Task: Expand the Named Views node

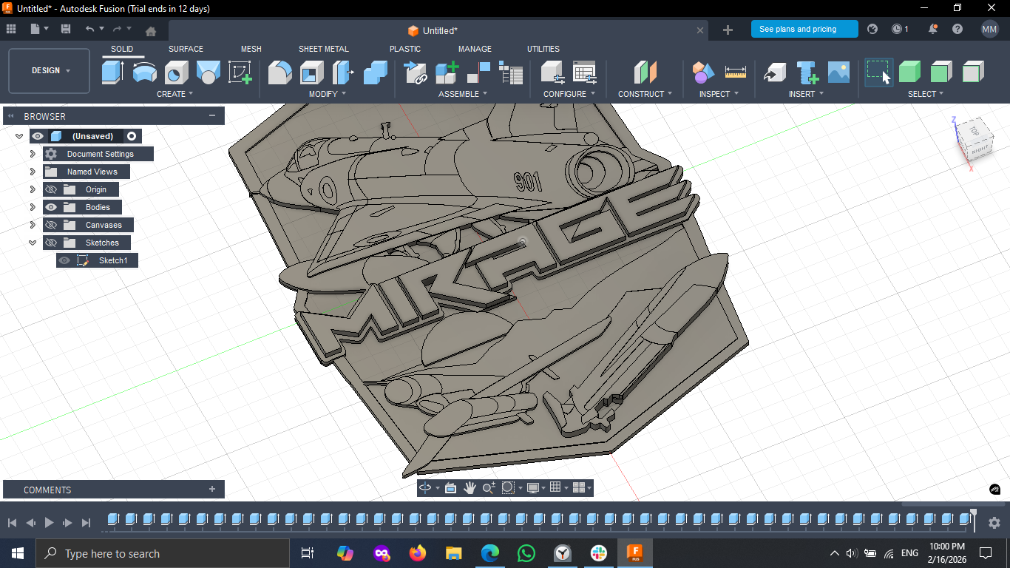Action: (33, 172)
